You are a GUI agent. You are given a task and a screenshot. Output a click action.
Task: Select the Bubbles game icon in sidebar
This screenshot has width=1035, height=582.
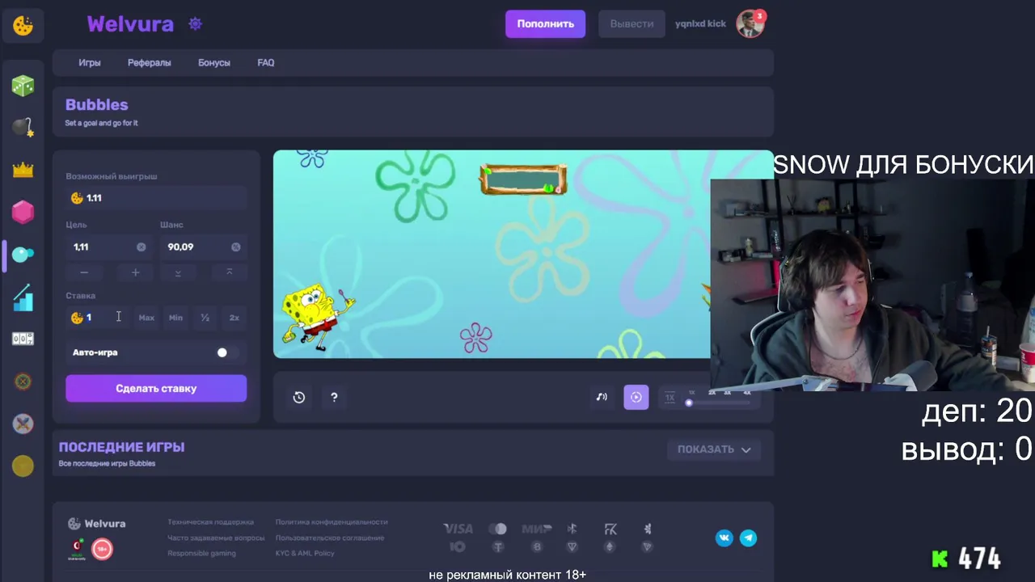23,255
